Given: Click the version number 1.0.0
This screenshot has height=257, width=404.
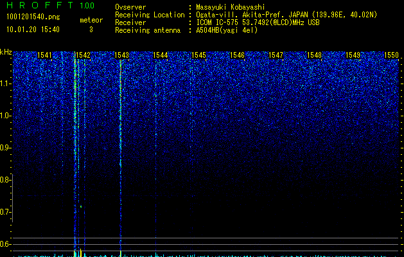Looking at the screenshot, I should pyautogui.click(x=87, y=6).
